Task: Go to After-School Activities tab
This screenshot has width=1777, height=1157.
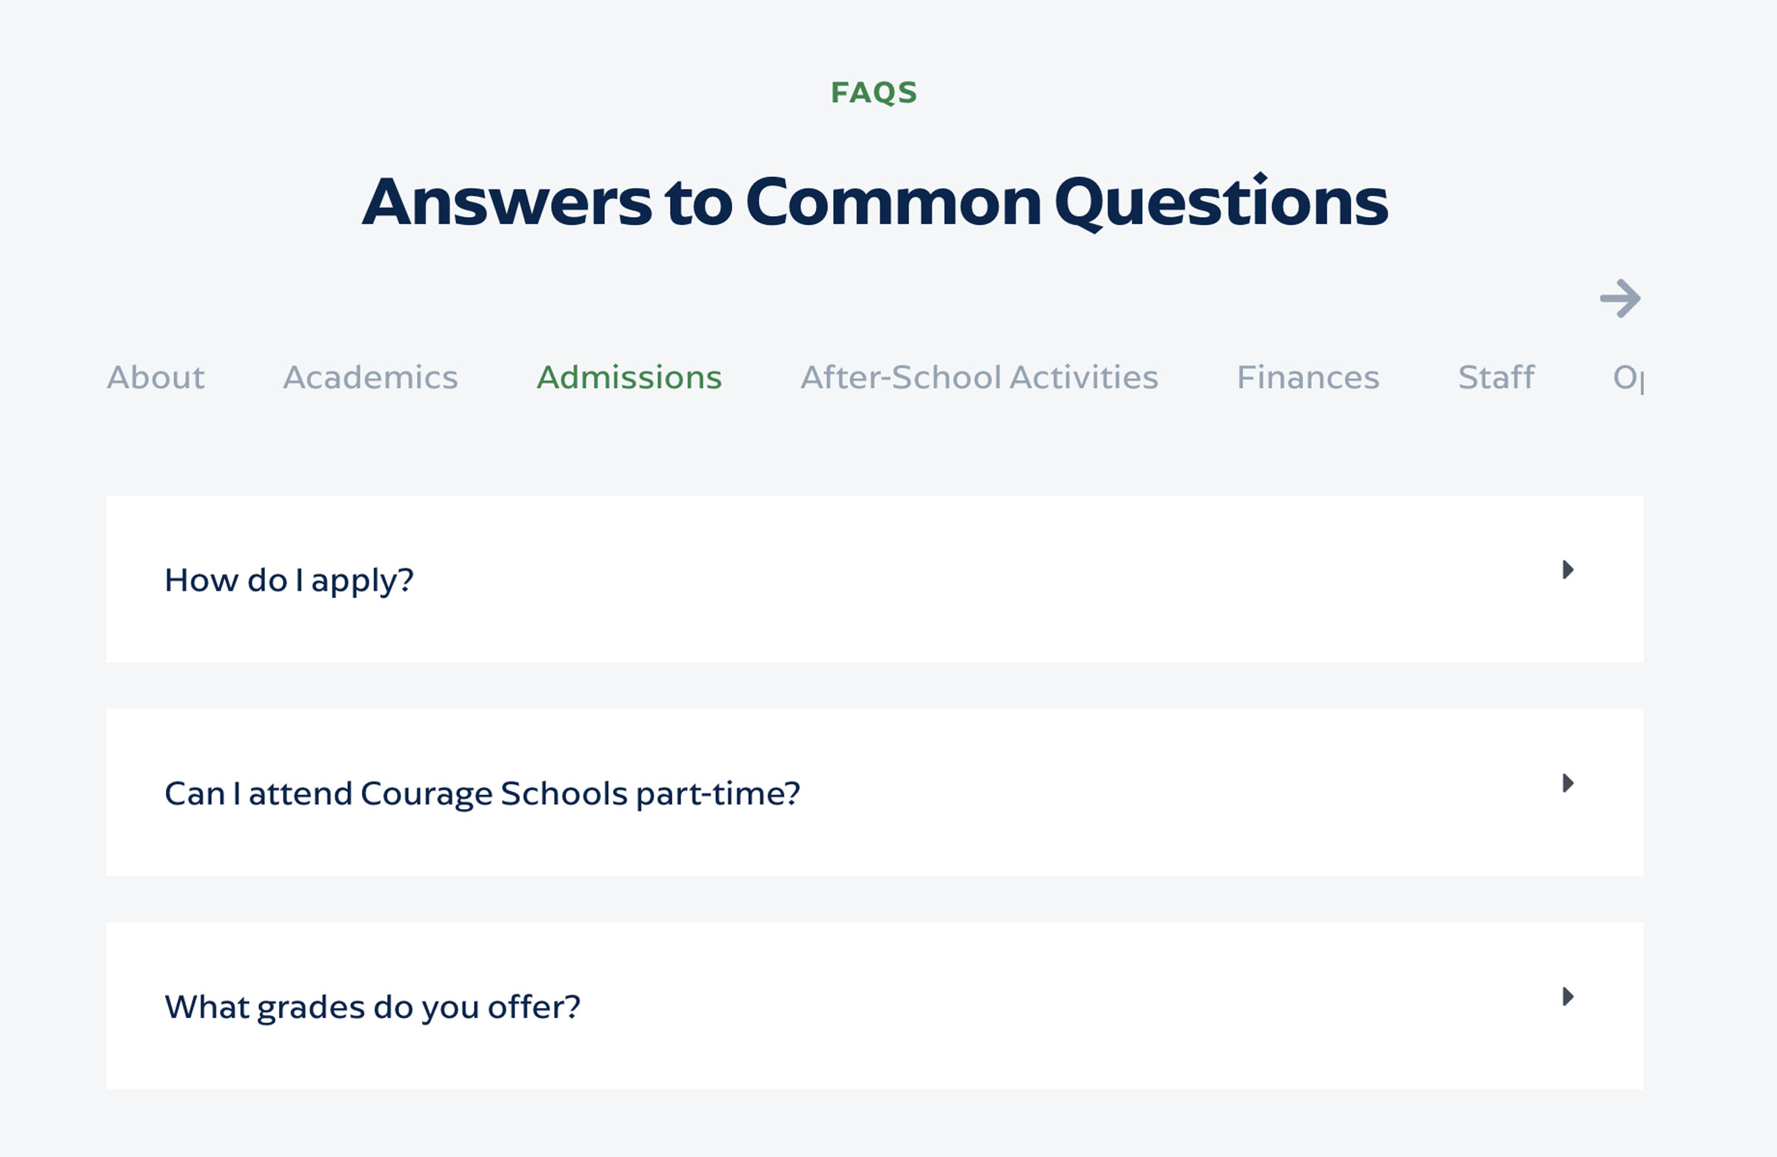Action: click(x=980, y=378)
